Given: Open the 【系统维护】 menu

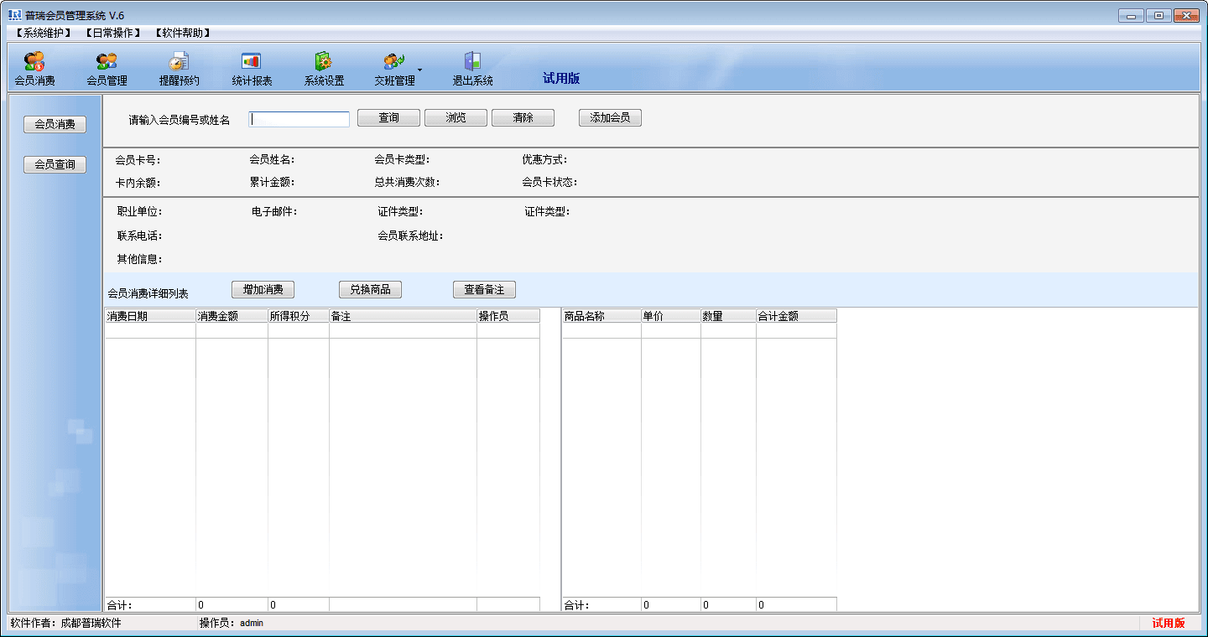Looking at the screenshot, I should tap(44, 33).
